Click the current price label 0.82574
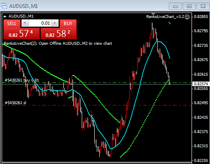This screenshot has width=210, height=164. [x=201, y=84]
